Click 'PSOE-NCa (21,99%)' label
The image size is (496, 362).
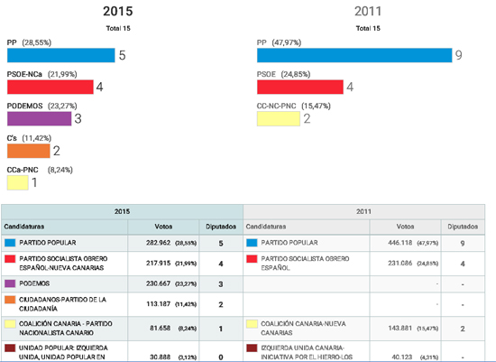(x=41, y=74)
